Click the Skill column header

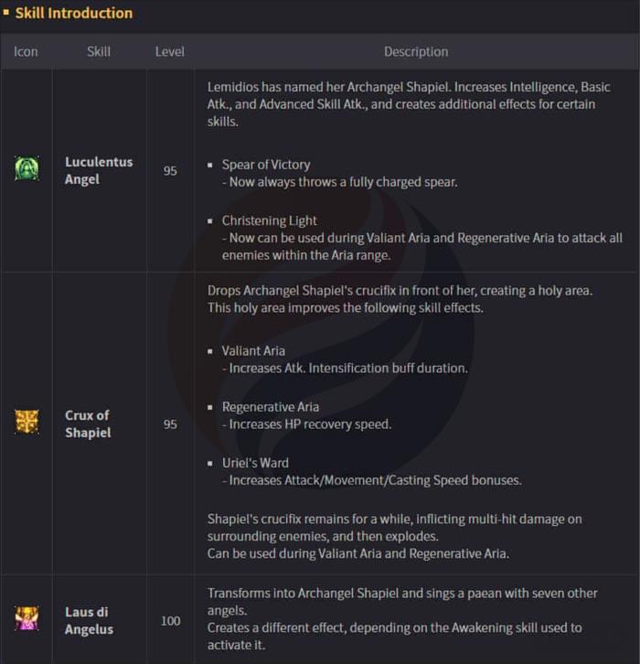(99, 51)
